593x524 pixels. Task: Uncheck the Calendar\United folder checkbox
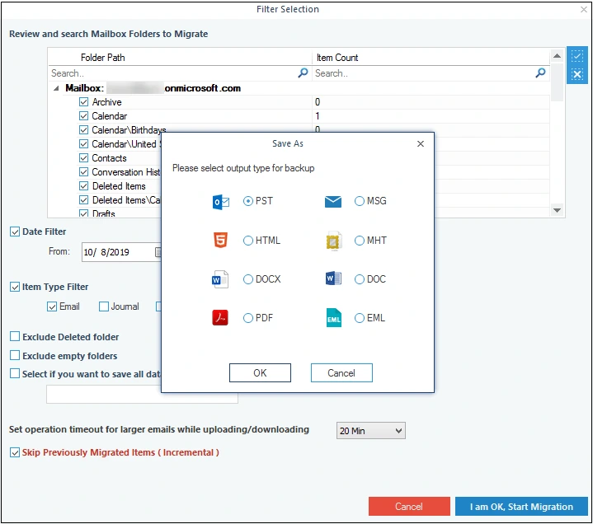(83, 144)
